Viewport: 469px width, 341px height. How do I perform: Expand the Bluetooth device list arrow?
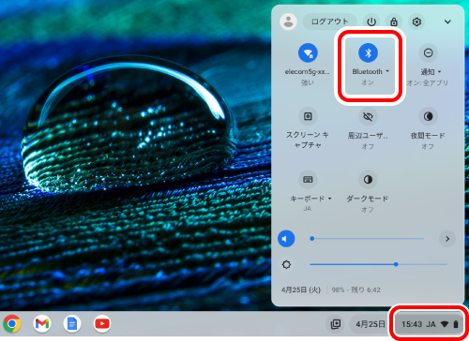387,71
